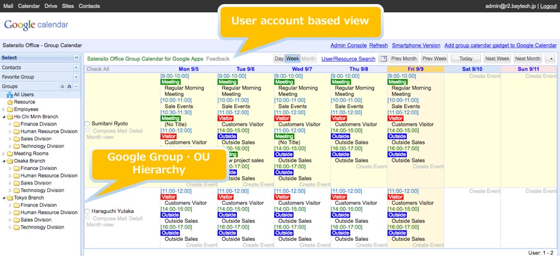560x256 pixels.
Task: Click the Refresh link at the top
Action: pos(379,45)
